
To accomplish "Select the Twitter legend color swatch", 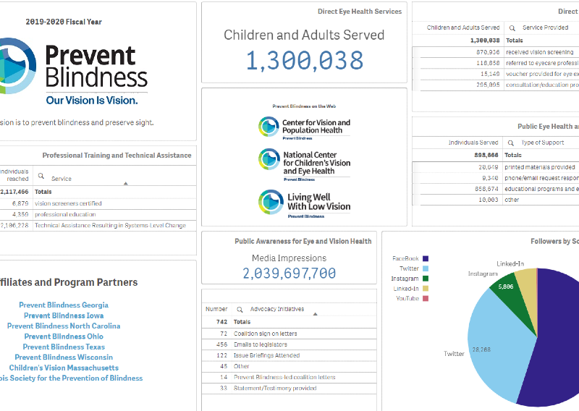I will click(x=426, y=268).
